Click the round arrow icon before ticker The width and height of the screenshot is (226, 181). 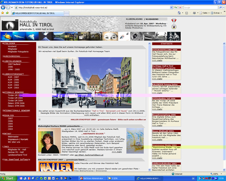(40, 119)
